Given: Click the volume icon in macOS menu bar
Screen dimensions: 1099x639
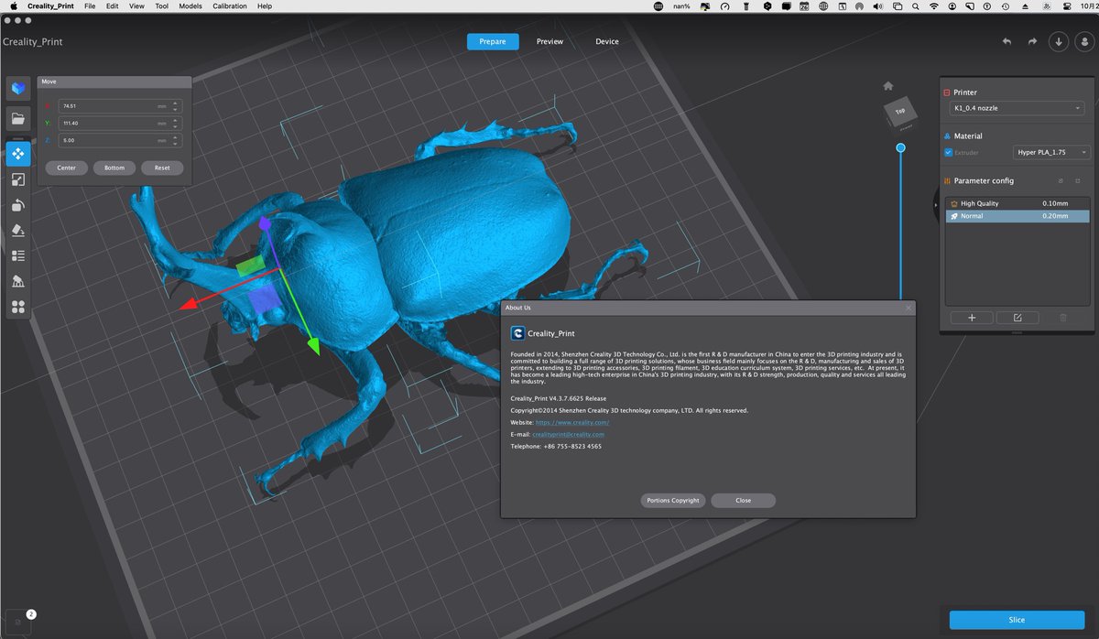Looking at the screenshot, I should [877, 6].
